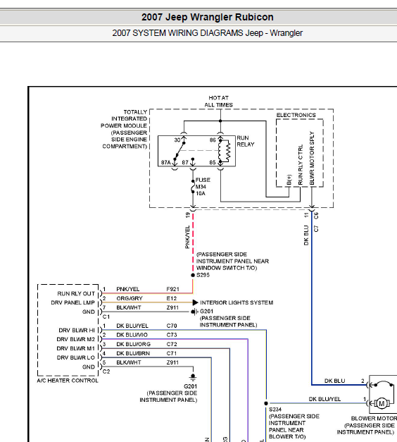Click the G201 ground symbol under C2
397x442 pixels.
(x=193, y=377)
